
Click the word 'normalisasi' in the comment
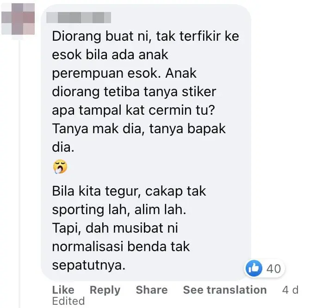pyautogui.click(x=88, y=246)
